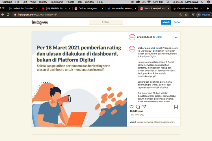
Task: Click the heart like icon
Action: pos(131,107)
